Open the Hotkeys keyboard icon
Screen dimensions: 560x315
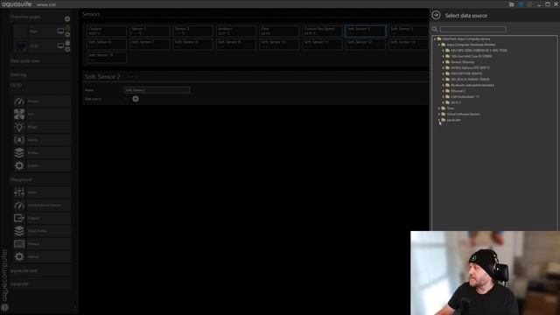[19, 244]
